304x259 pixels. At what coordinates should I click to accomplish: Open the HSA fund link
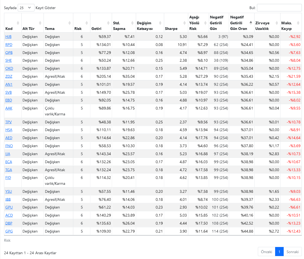tap(9, 130)
